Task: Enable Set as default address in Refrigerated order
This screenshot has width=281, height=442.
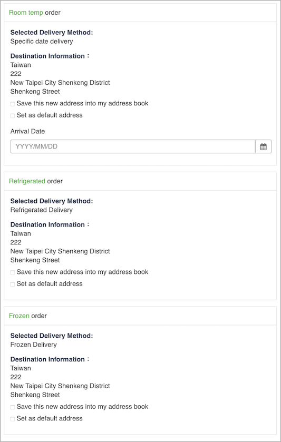Action: 13,284
